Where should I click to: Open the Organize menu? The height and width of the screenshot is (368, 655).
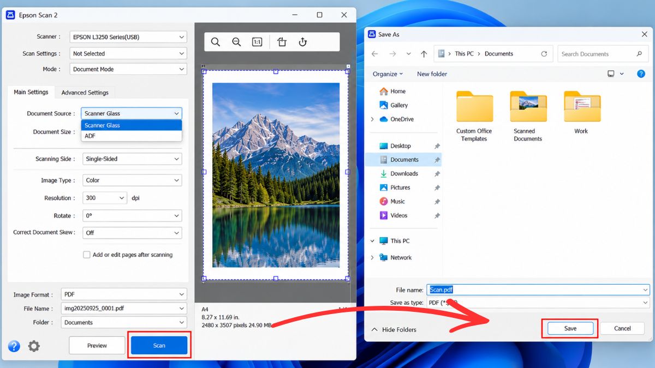pos(388,74)
